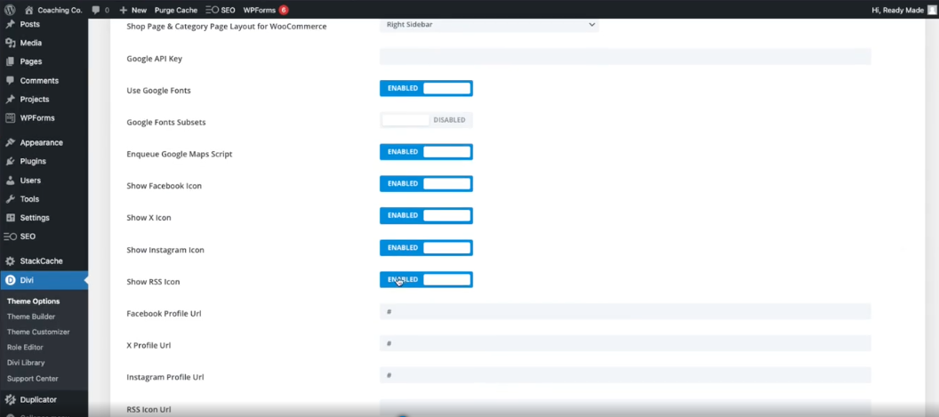Click the Tools wrench icon
939x417 pixels.
[10, 199]
